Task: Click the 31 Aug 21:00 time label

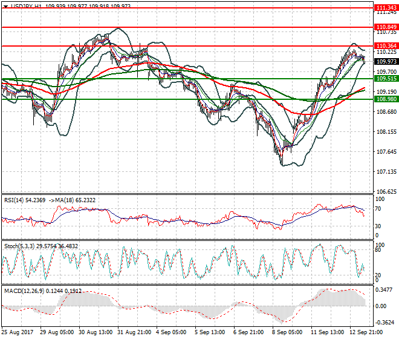Action: (134, 332)
